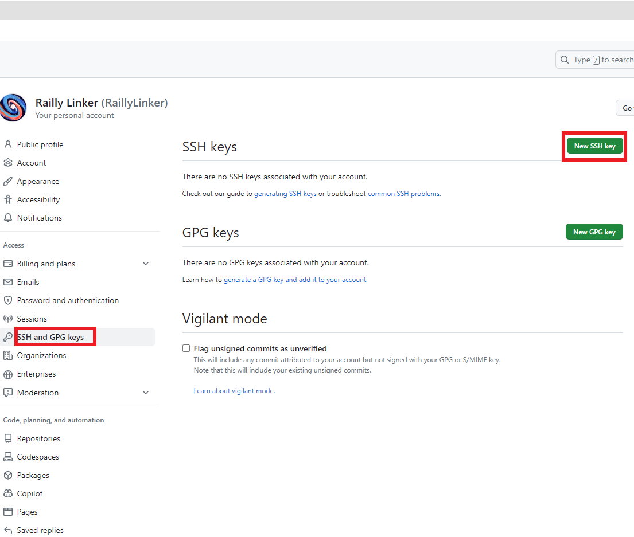This screenshot has height=537, width=634.
Task: Enable Flag unsigned commits as unverified checkbox
Action: pyautogui.click(x=186, y=348)
